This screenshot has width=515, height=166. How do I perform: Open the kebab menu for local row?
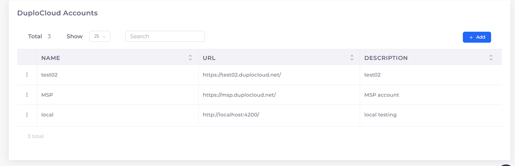point(27,115)
